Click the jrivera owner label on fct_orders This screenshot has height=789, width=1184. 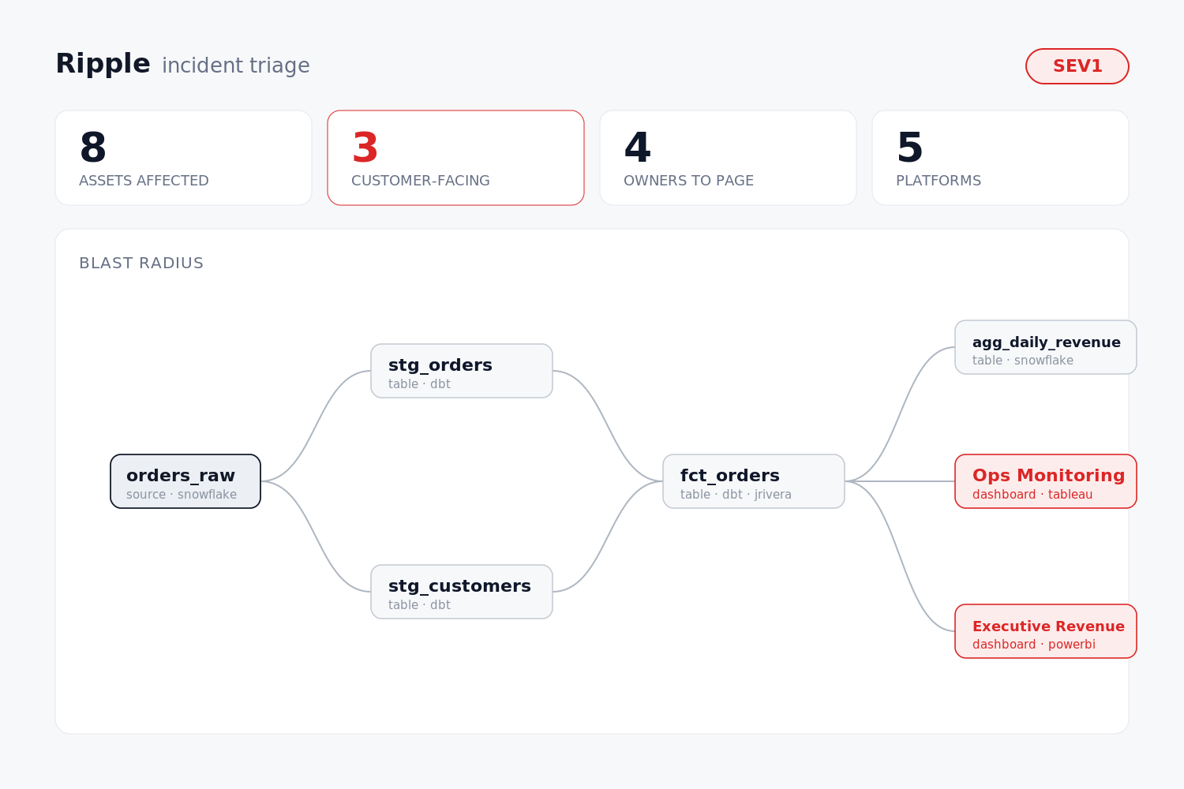(773, 495)
